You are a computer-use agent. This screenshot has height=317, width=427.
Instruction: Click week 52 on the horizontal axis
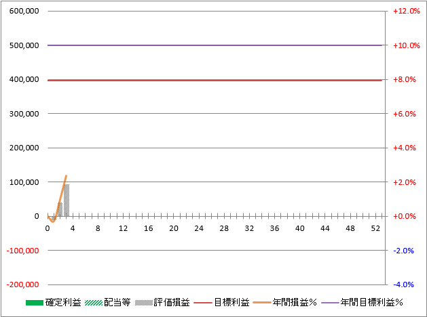[375, 229]
